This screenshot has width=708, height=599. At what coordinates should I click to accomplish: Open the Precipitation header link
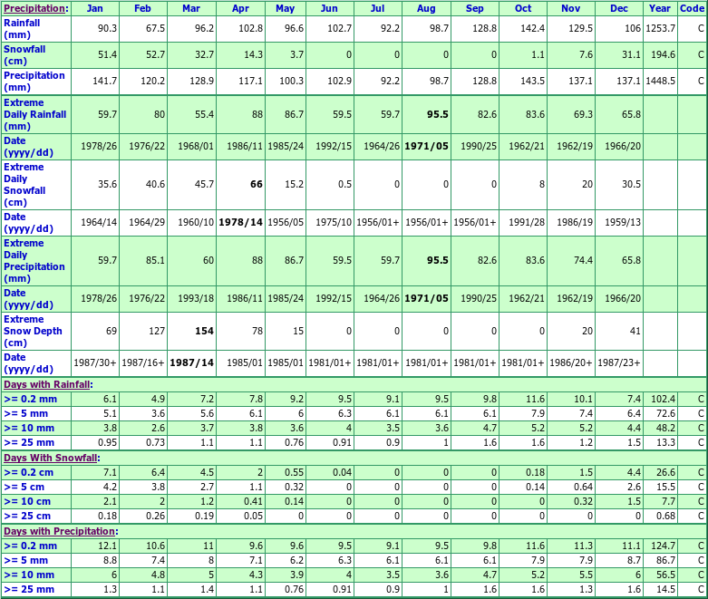(x=35, y=8)
